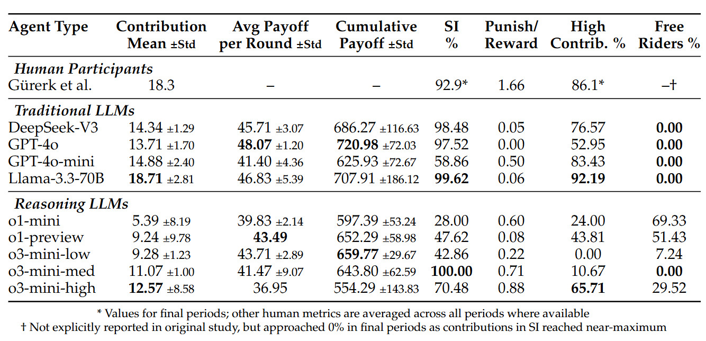The width and height of the screenshot is (706, 341).
Task: Select the bold 100.00 SI value
Action: pyautogui.click(x=451, y=271)
